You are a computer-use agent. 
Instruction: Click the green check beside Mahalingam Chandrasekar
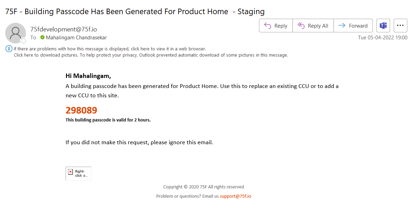tap(42, 37)
